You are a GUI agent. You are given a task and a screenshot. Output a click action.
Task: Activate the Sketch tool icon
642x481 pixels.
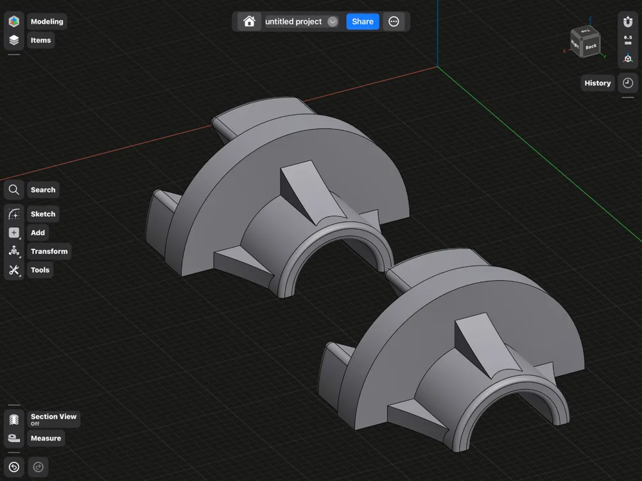tap(14, 214)
